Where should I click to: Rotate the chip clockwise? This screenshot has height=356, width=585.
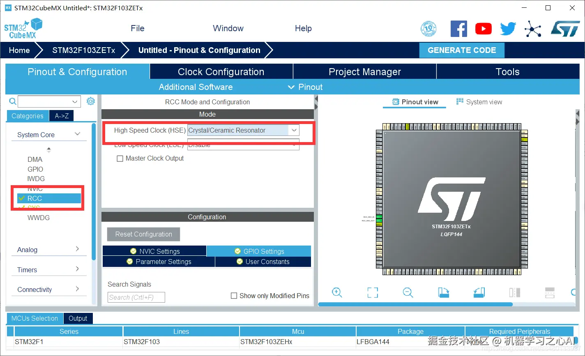444,292
